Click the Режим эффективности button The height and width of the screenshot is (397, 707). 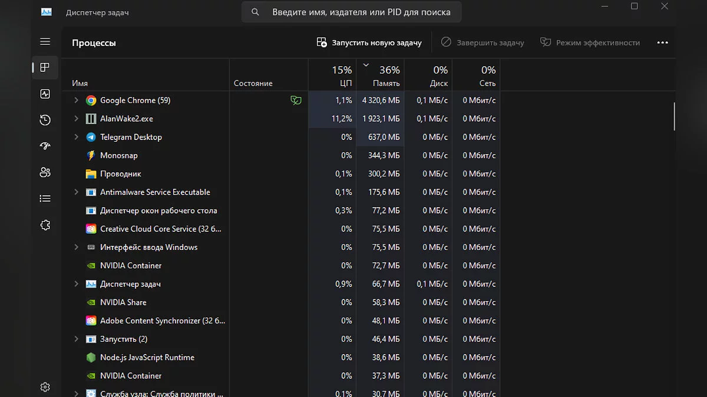click(x=590, y=42)
